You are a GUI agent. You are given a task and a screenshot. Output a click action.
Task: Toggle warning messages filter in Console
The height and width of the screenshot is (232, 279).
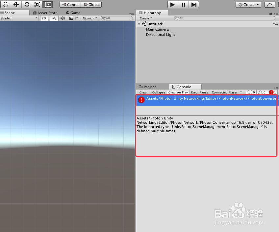pos(262,92)
